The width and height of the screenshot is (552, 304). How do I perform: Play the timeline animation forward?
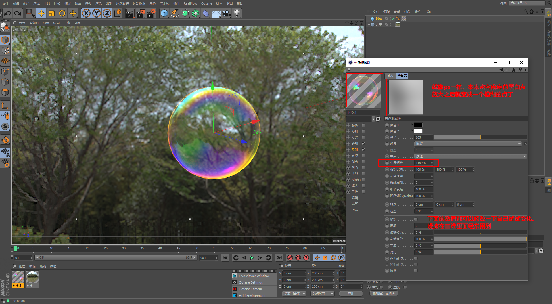252,258
